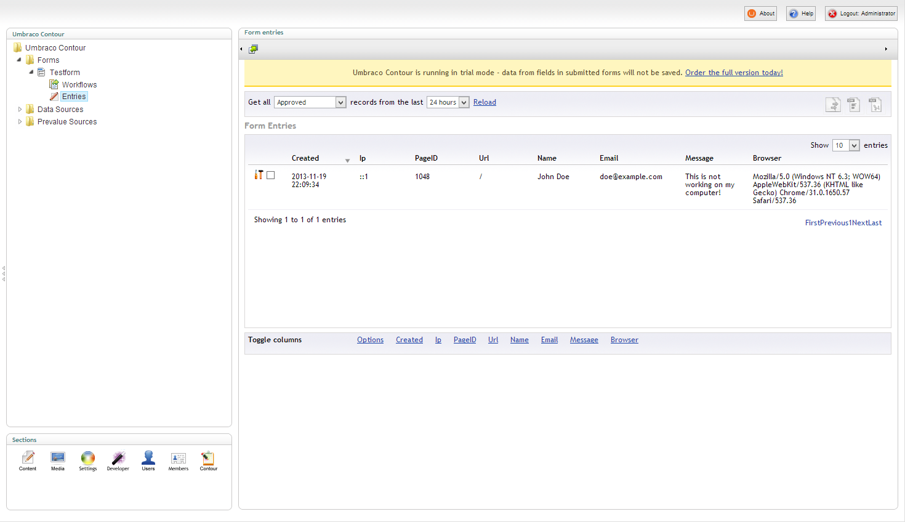Open the Show 10 entries dropdown

coord(846,145)
